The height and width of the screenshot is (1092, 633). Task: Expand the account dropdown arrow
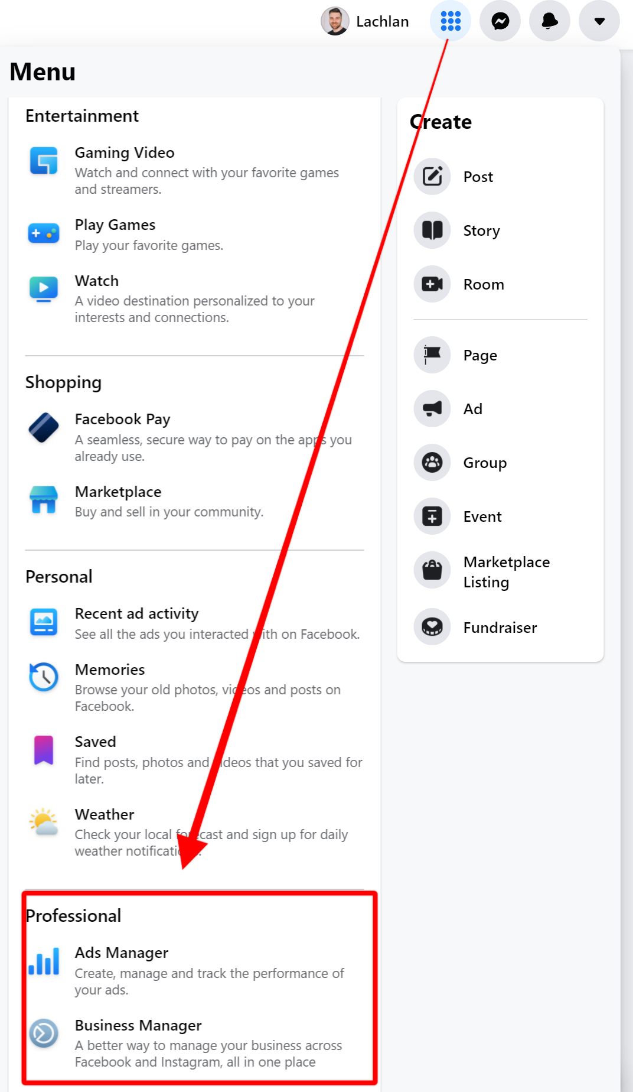(599, 21)
